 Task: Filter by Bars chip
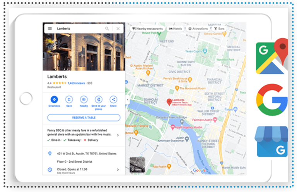(x=219, y=29)
